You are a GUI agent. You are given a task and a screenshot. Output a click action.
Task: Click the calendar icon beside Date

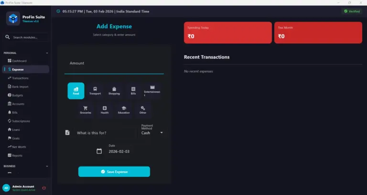99,151
